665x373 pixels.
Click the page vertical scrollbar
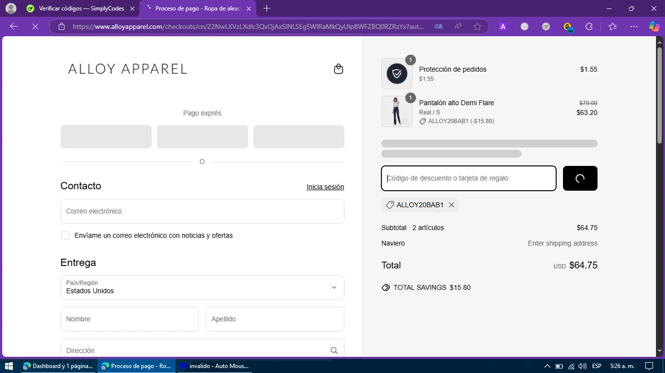[660, 95]
